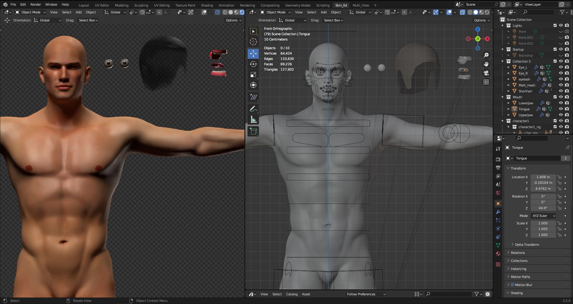The height and width of the screenshot is (304, 573).
Task: Switch to the Shading workspace tab
Action: 207,5
